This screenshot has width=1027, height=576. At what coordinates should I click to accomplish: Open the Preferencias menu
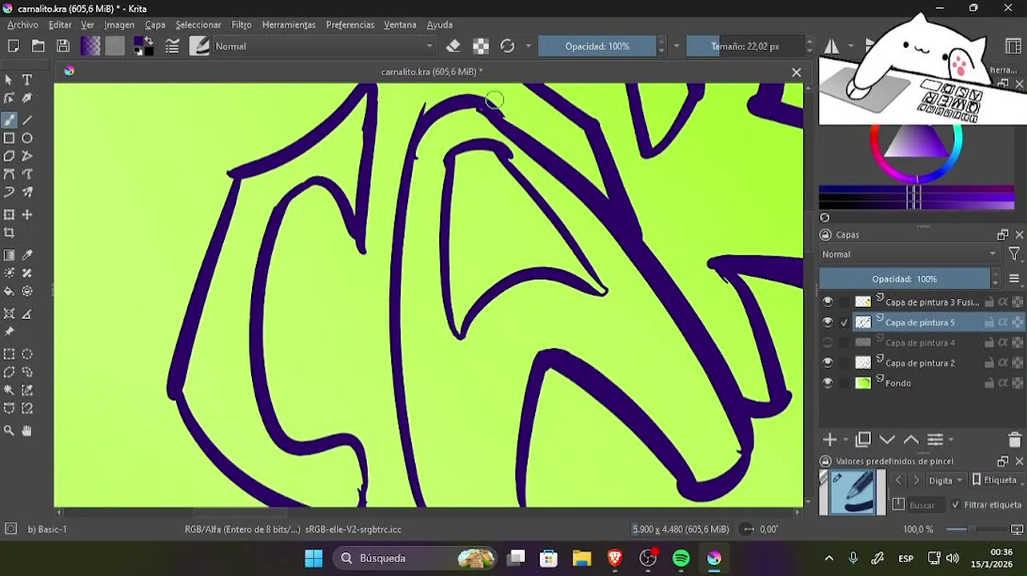click(350, 25)
